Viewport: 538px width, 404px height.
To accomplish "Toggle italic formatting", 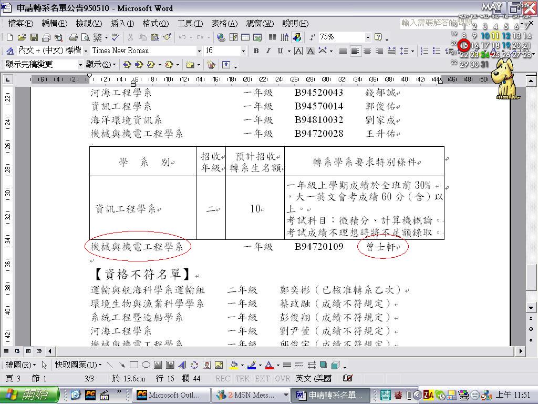I will coord(268,51).
